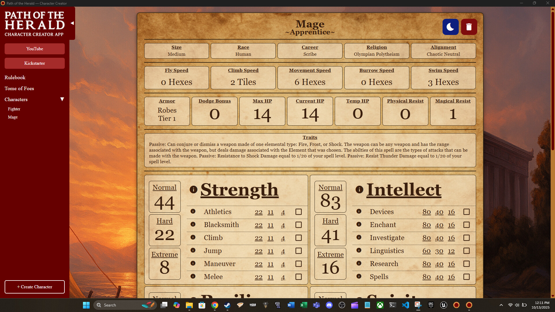Image resolution: width=555 pixels, height=312 pixels.
Task: Launch Discord from the taskbar
Action: pos(330,305)
